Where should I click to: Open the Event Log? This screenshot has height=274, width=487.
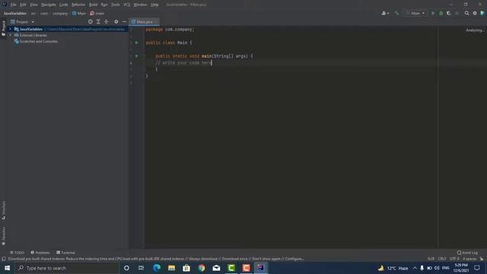[467, 253]
